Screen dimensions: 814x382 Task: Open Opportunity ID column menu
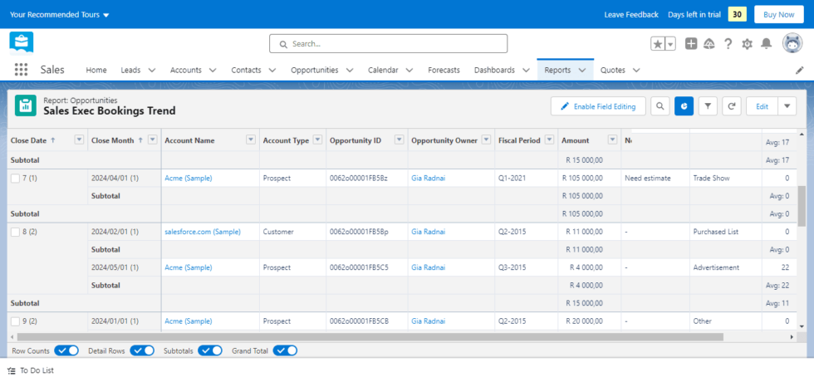pos(400,140)
